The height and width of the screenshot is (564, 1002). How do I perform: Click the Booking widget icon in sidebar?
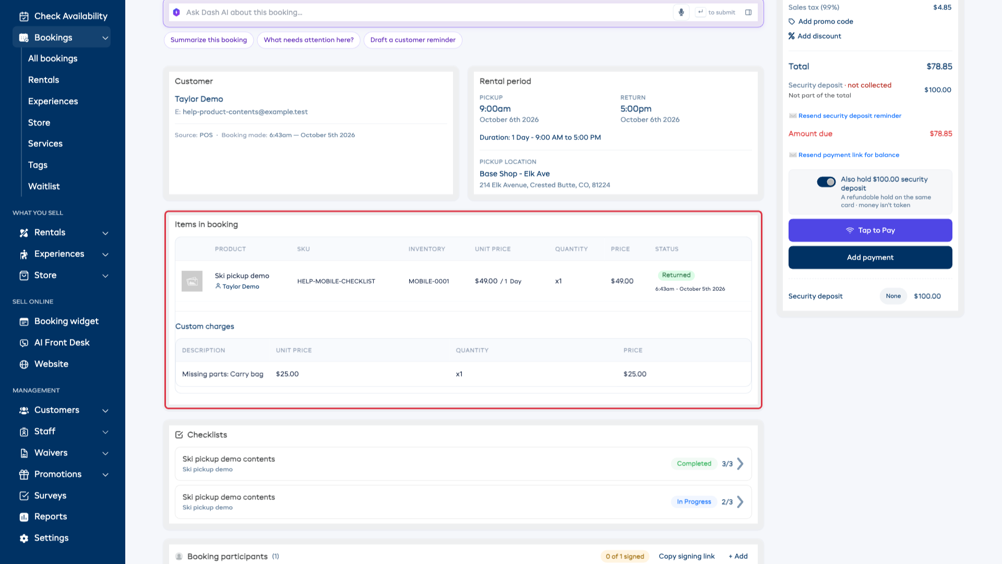tap(24, 322)
